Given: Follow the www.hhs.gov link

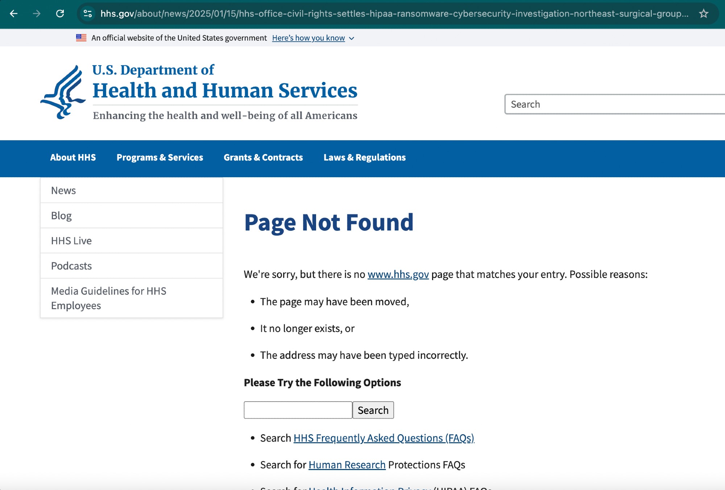Looking at the screenshot, I should [x=398, y=274].
